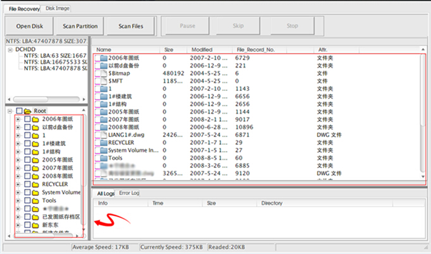Click the yellow folder icon of 1#楼建筑 in tree

35,143
